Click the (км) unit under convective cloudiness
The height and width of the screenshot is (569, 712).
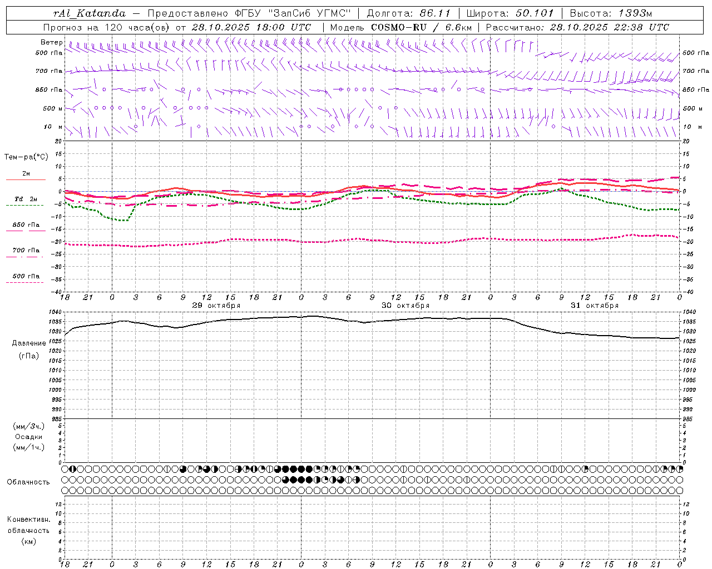click(x=28, y=541)
